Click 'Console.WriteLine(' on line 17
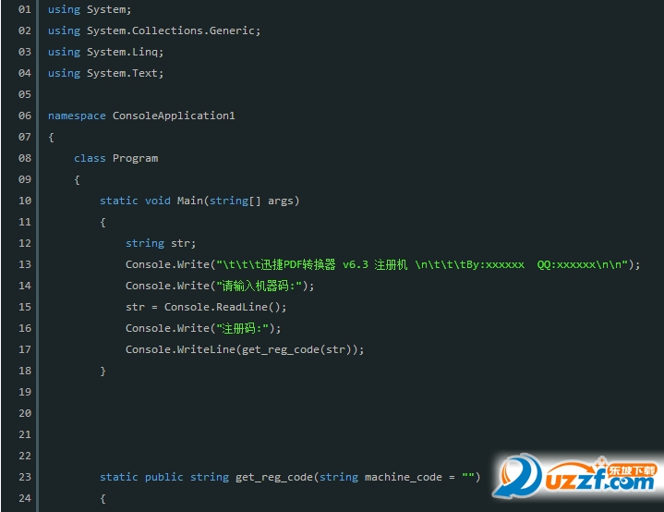The width and height of the screenshot is (664, 512). click(x=184, y=349)
